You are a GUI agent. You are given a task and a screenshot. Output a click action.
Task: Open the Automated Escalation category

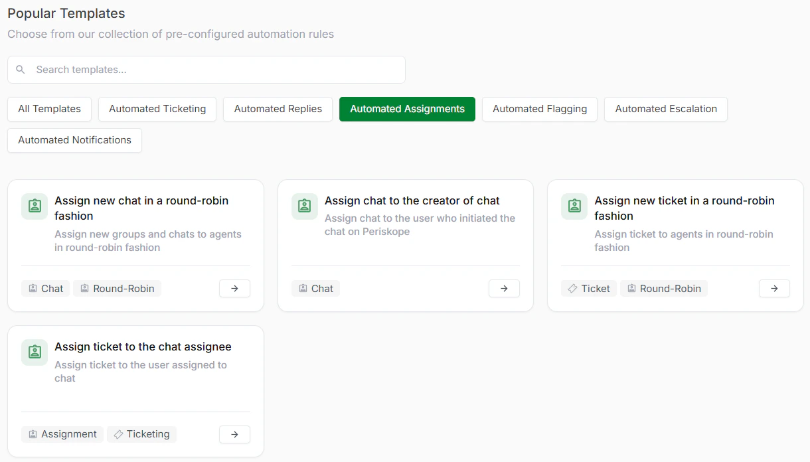point(665,109)
